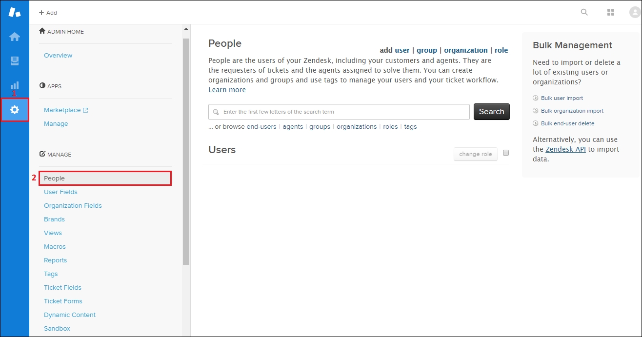
Task: Open Ticket Fields in admin menu
Action: 62,288
